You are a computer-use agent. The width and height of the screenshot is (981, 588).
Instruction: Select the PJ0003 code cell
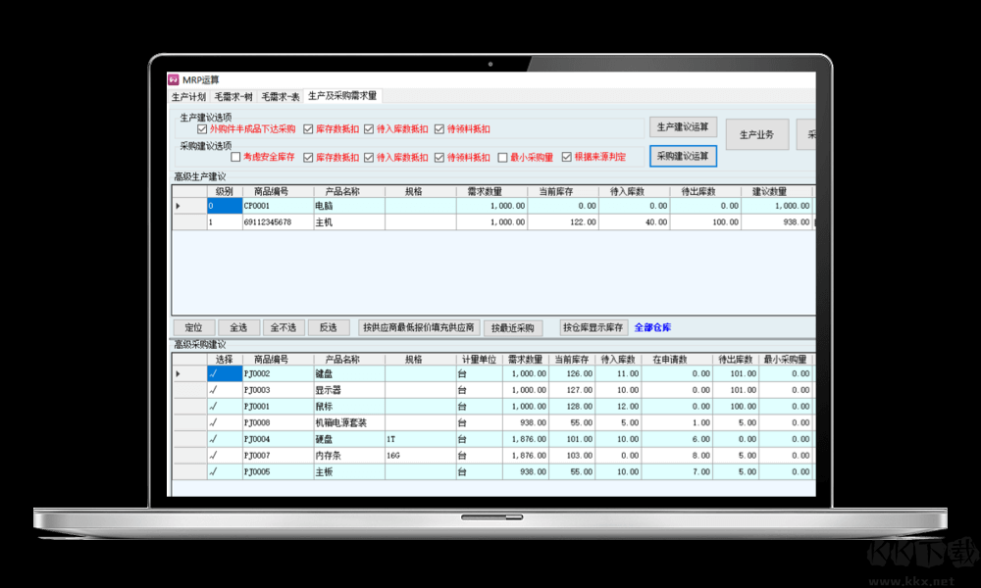click(x=278, y=390)
